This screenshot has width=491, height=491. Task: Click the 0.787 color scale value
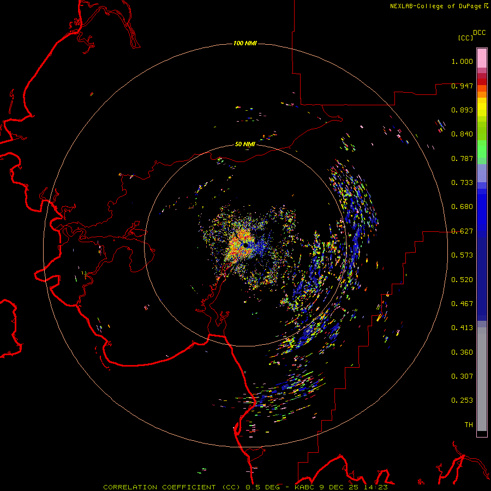462,158
